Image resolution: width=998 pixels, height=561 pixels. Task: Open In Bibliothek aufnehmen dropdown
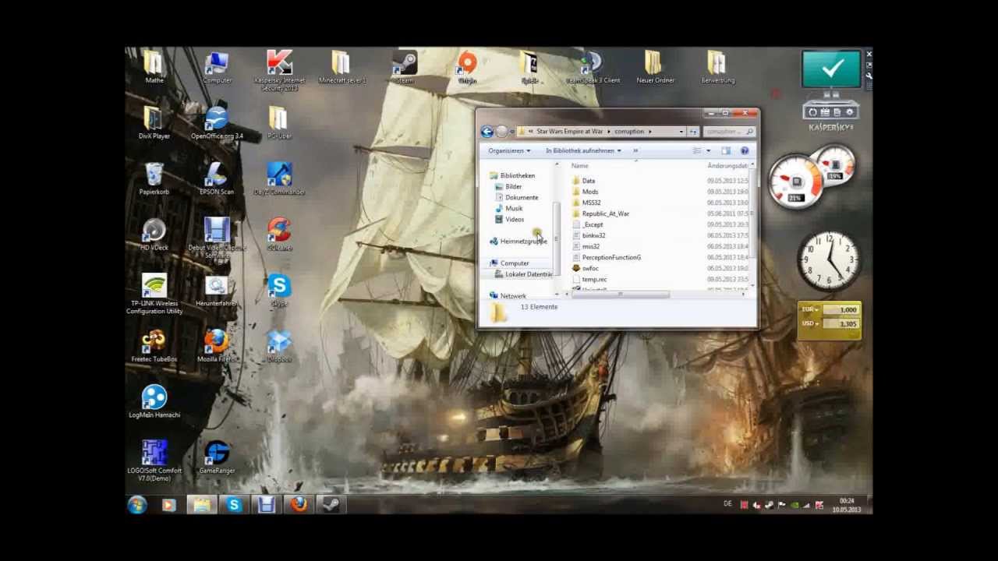tap(583, 150)
